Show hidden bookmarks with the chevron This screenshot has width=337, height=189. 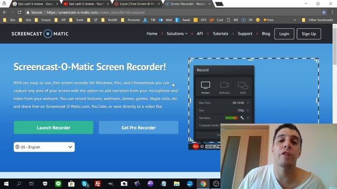295,20
